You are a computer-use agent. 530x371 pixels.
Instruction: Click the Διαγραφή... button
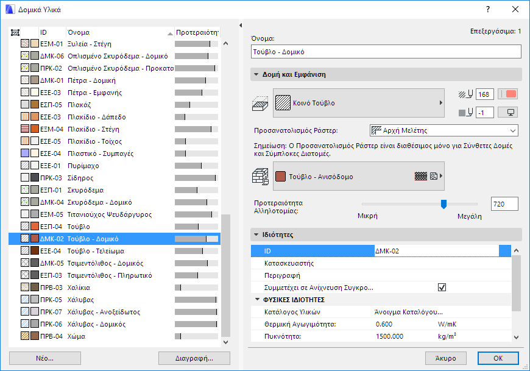click(x=194, y=358)
